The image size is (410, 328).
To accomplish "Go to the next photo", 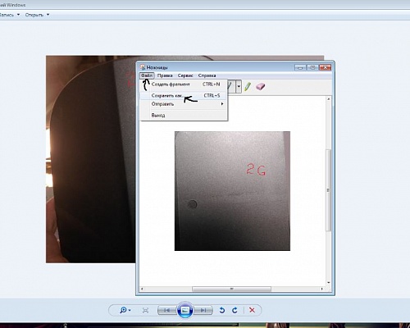I will tap(203, 310).
